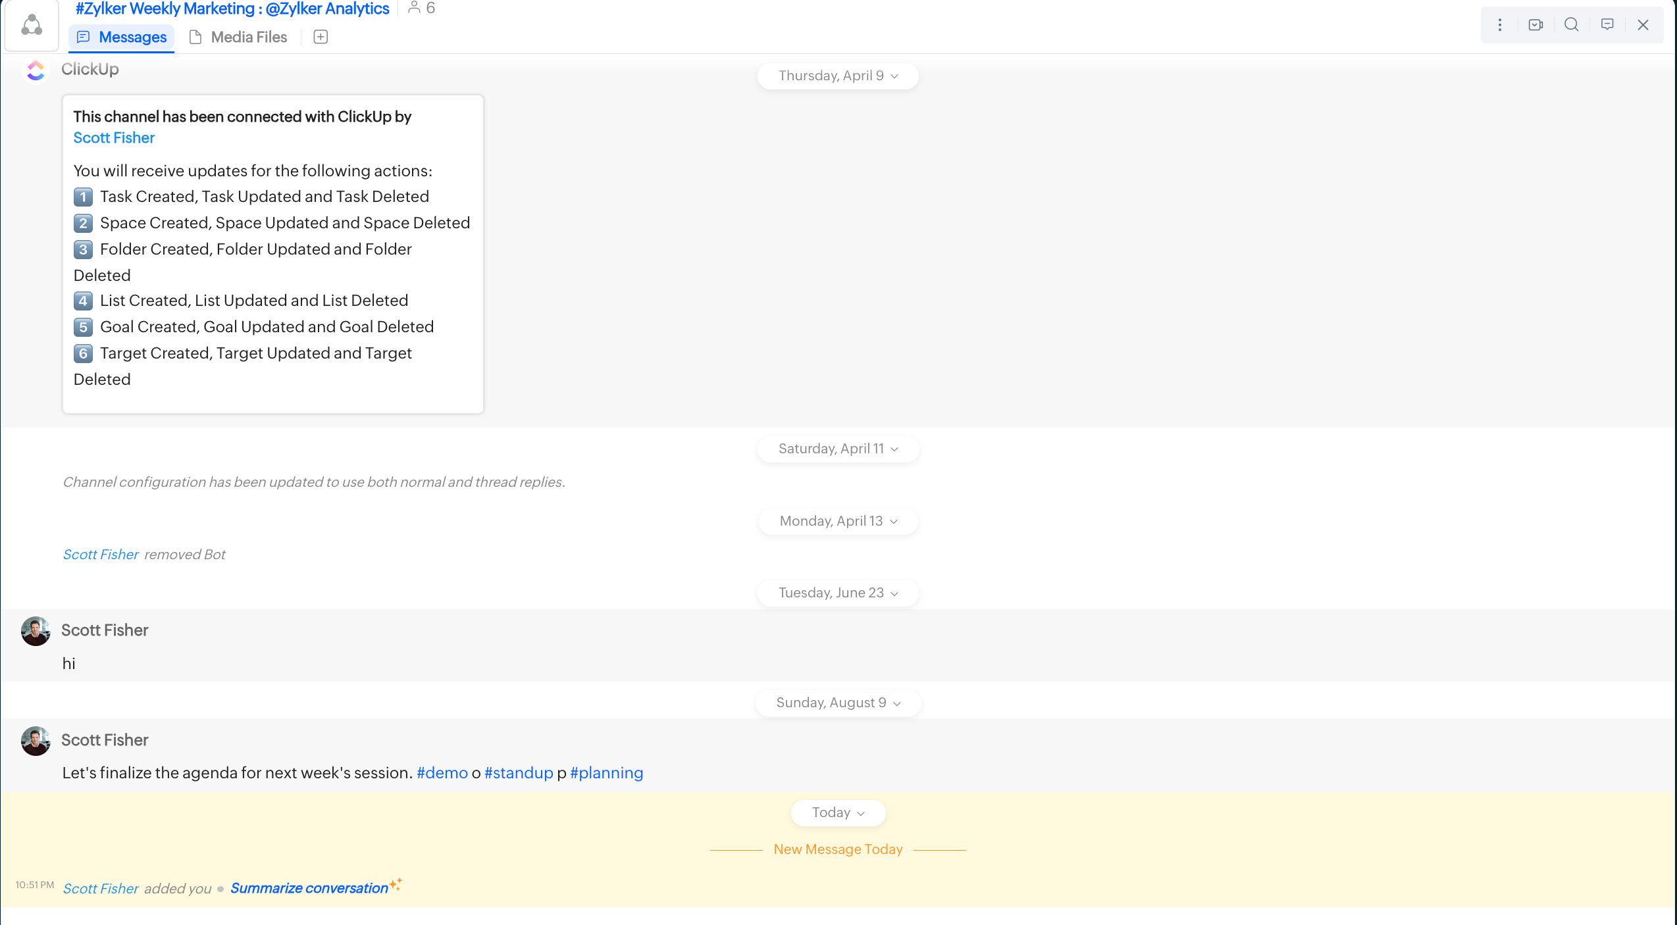Switch to the Messages tab
This screenshot has height=925, width=1677.
click(122, 37)
